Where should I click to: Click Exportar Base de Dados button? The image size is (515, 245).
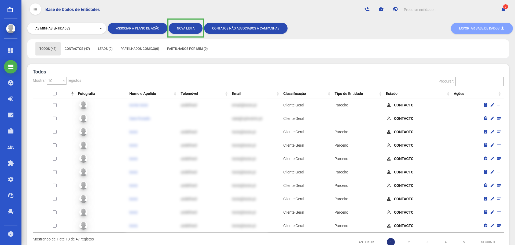click(481, 28)
